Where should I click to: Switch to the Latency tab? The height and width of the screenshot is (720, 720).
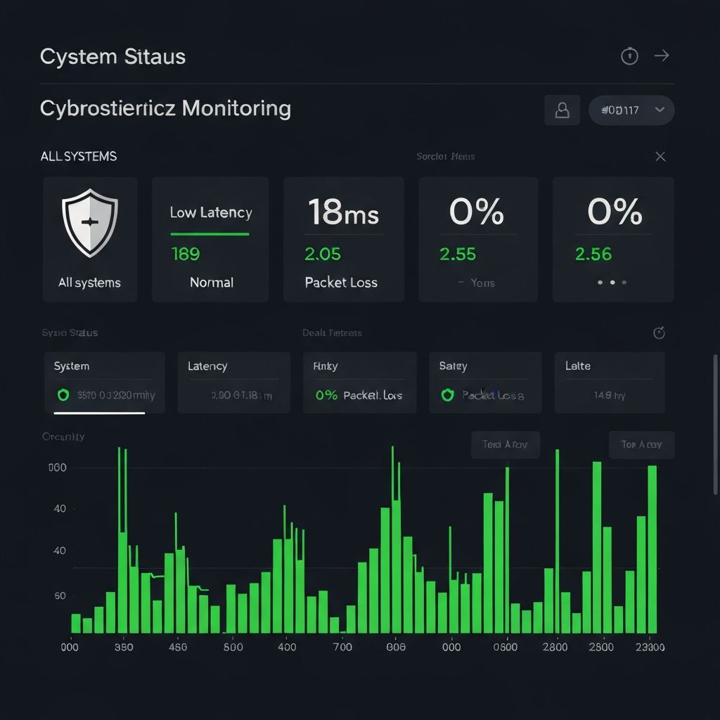click(x=233, y=382)
